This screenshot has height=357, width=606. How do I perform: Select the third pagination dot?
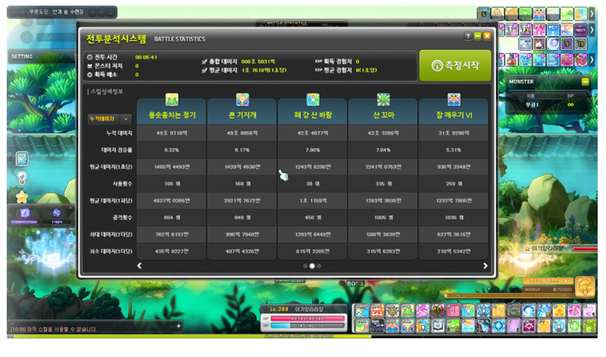pyautogui.click(x=319, y=266)
